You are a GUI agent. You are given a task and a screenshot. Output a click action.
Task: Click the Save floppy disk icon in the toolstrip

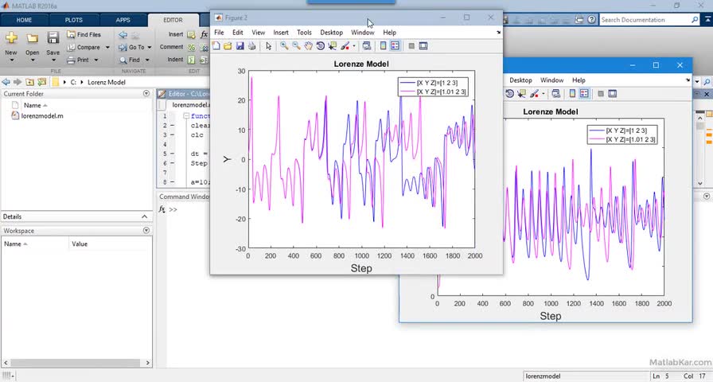tap(53, 37)
